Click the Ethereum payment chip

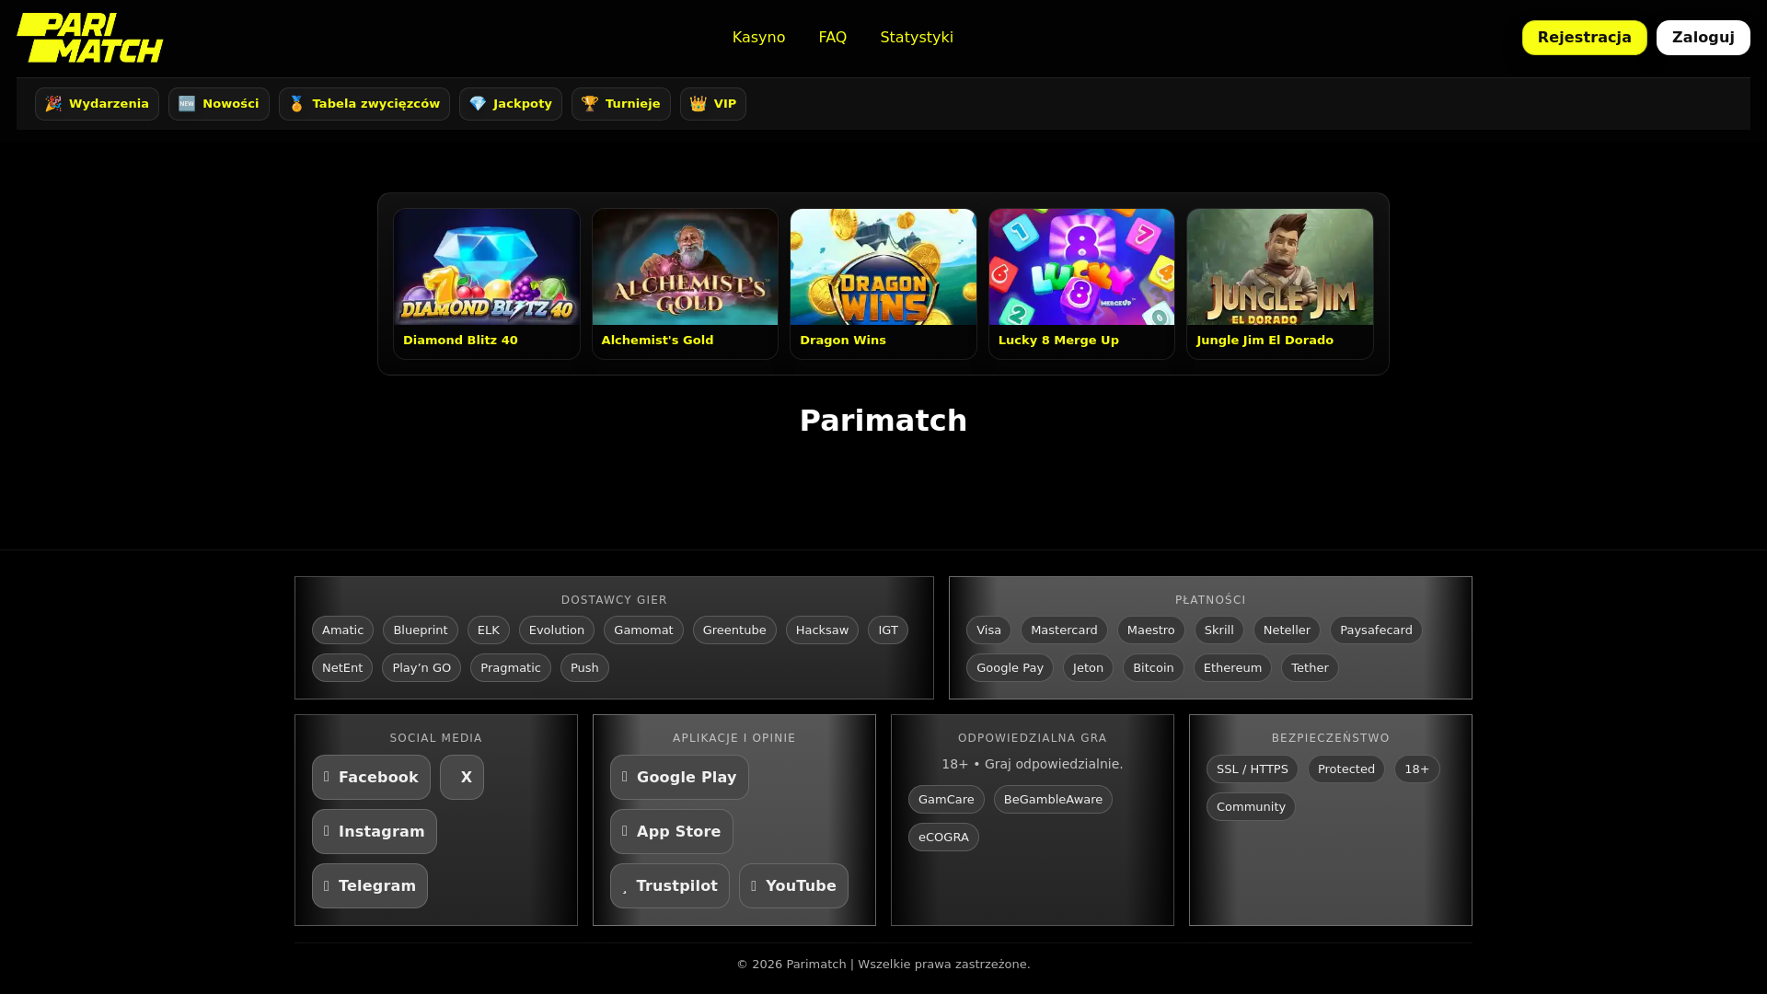1232,668
